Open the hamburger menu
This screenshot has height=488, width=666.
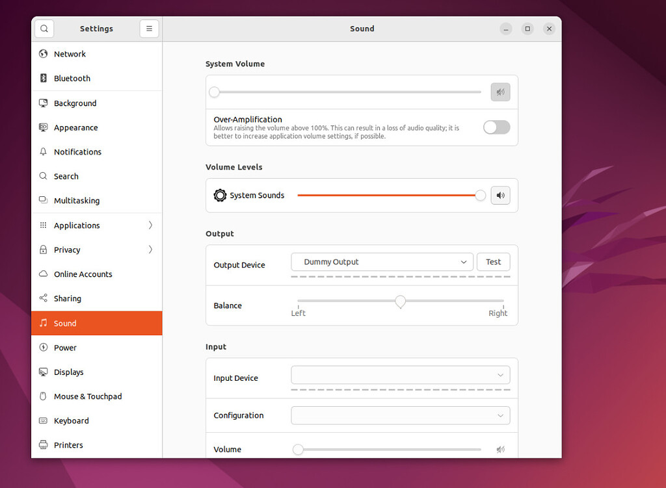click(149, 29)
